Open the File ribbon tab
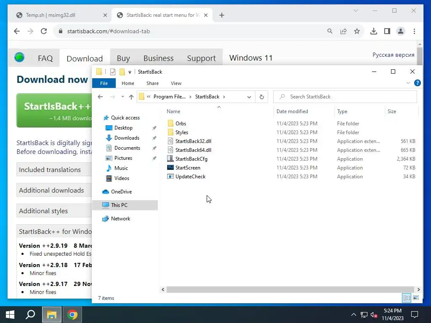The width and height of the screenshot is (431, 323). click(104, 83)
